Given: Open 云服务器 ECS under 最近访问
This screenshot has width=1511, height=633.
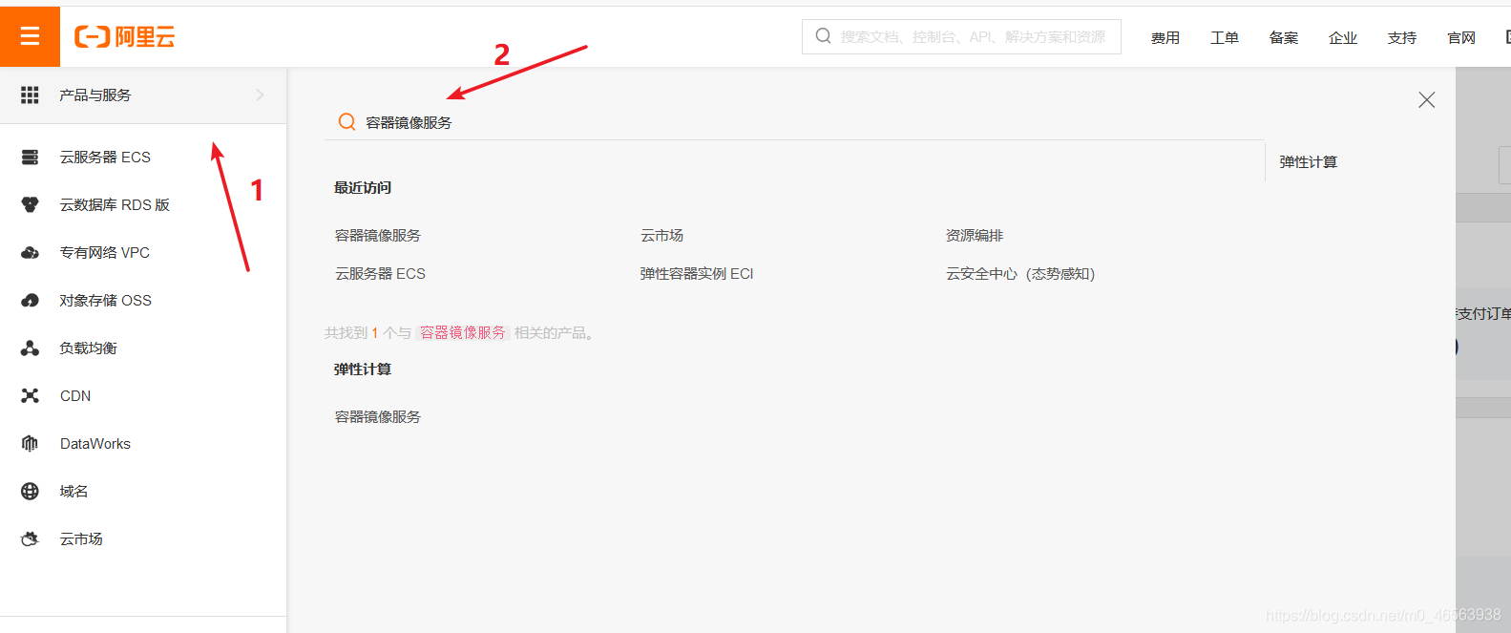Looking at the screenshot, I should pos(380,273).
